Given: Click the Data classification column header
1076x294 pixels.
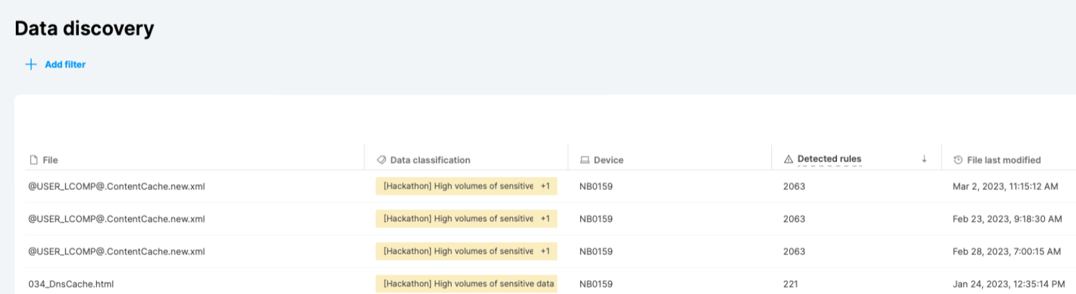Looking at the screenshot, I should point(430,160).
